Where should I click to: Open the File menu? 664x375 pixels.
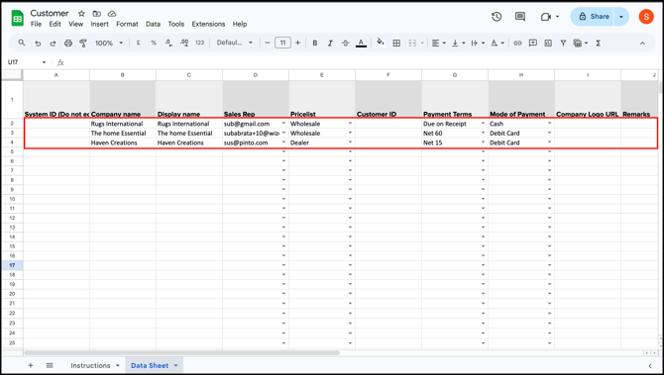click(x=36, y=24)
